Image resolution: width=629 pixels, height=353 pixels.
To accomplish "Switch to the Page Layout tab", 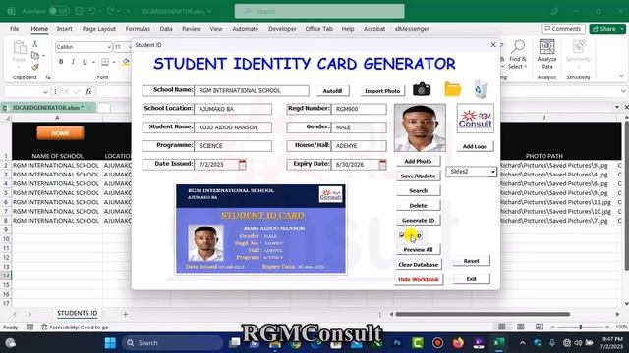I will click(x=98, y=29).
